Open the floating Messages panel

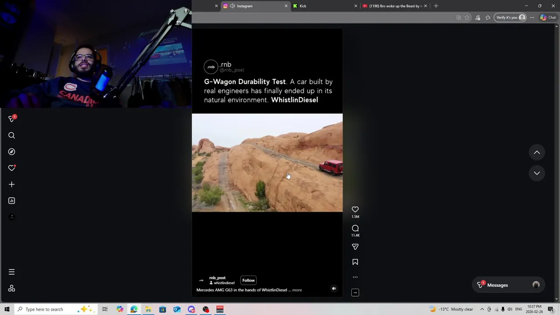tap(508, 285)
